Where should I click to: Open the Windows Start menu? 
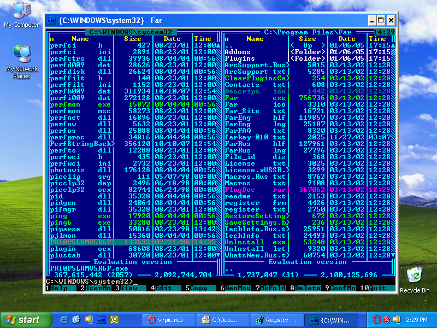26,320
